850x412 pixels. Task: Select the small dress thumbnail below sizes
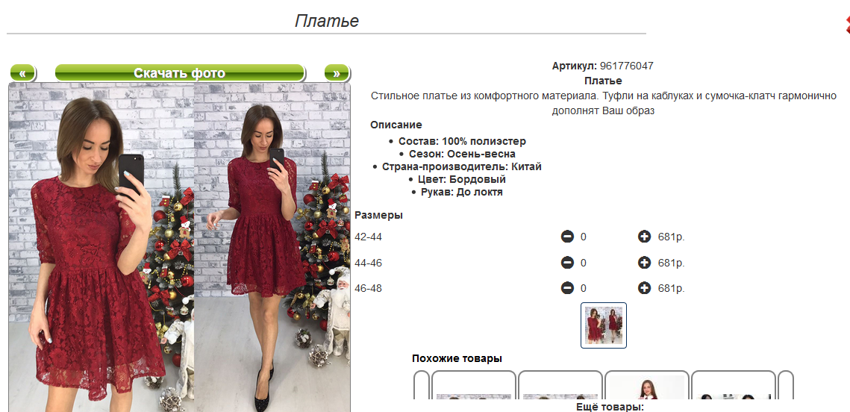pyautogui.click(x=603, y=325)
